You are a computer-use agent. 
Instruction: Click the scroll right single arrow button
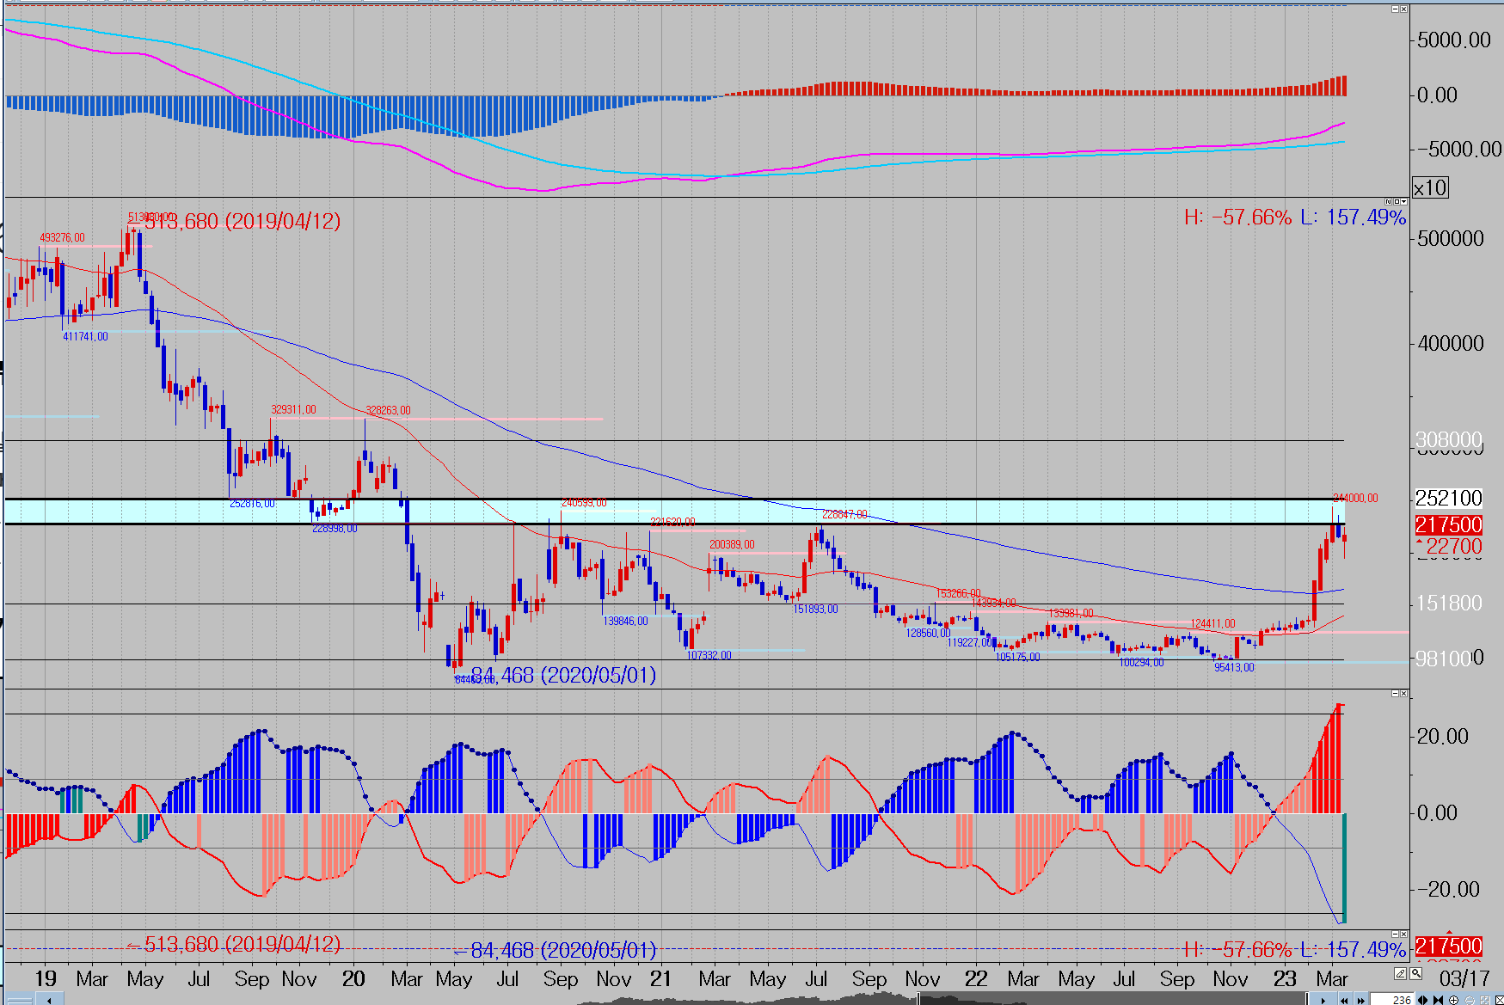click(x=1323, y=1000)
